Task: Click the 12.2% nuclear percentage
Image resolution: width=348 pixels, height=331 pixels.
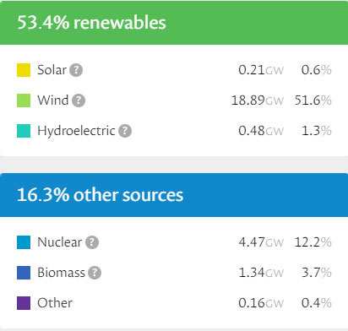Action: tap(313, 242)
